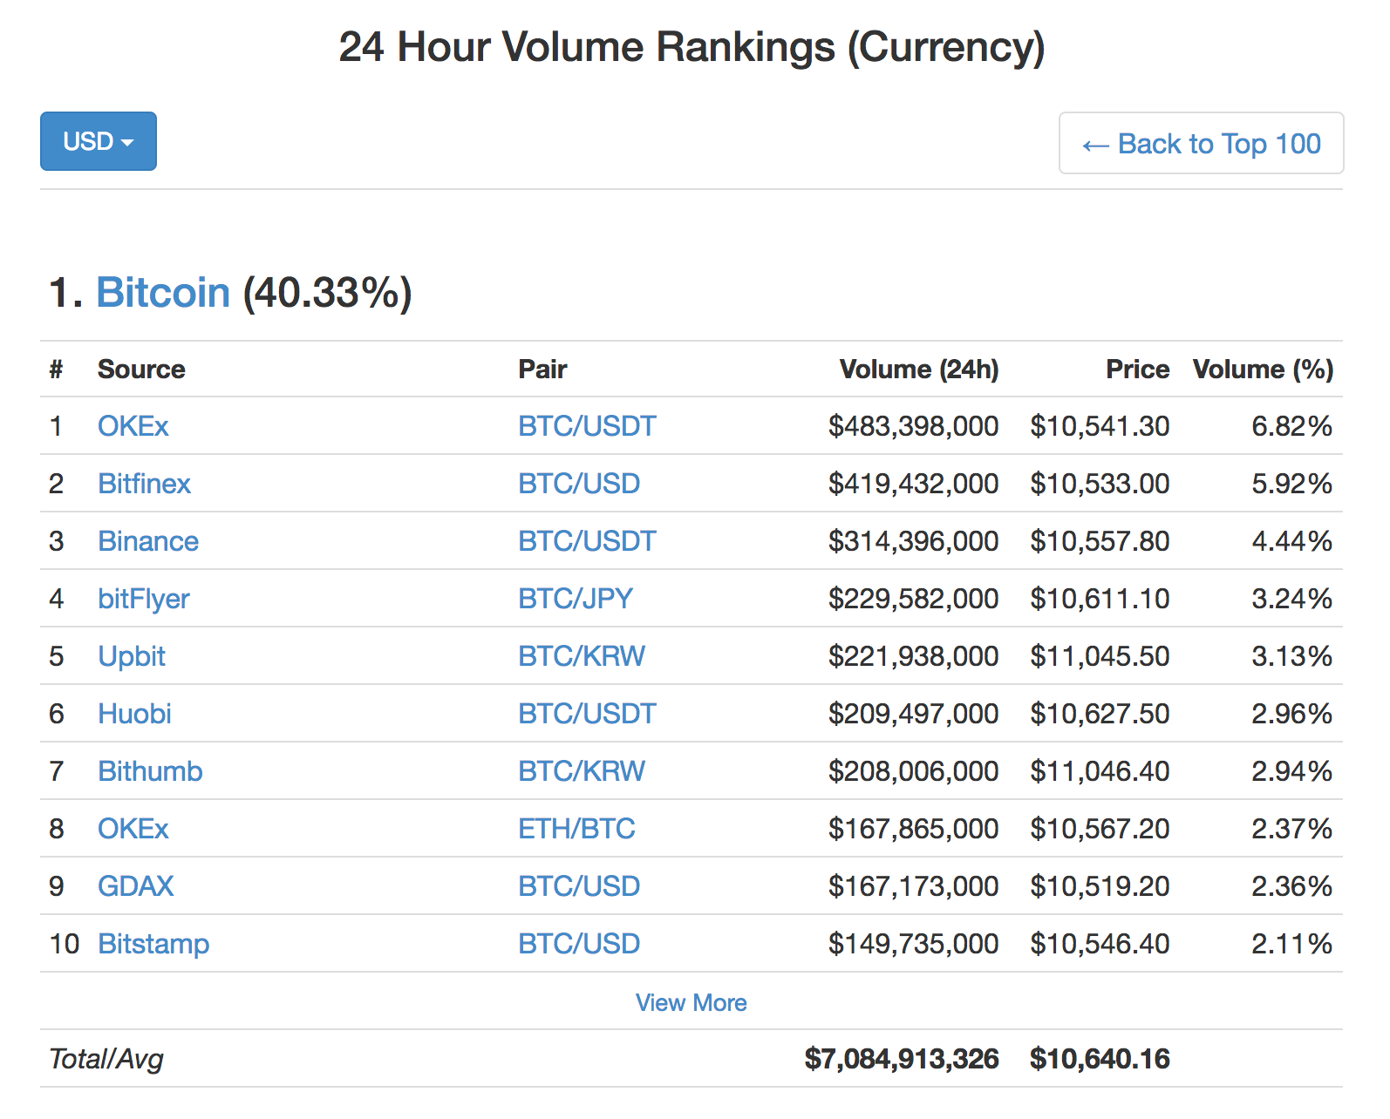Select the $221,938,000 volume cell
This screenshot has height=1119, width=1390.
914,656
